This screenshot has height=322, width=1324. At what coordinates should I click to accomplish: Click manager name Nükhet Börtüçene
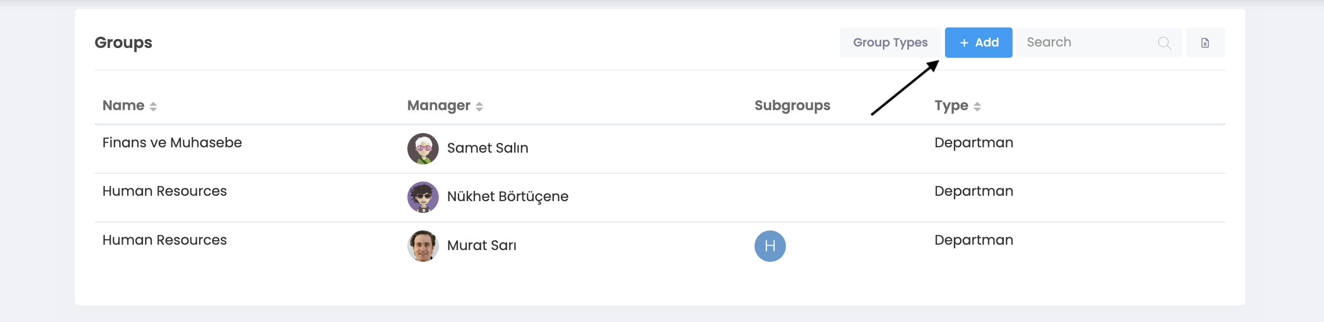point(507,196)
